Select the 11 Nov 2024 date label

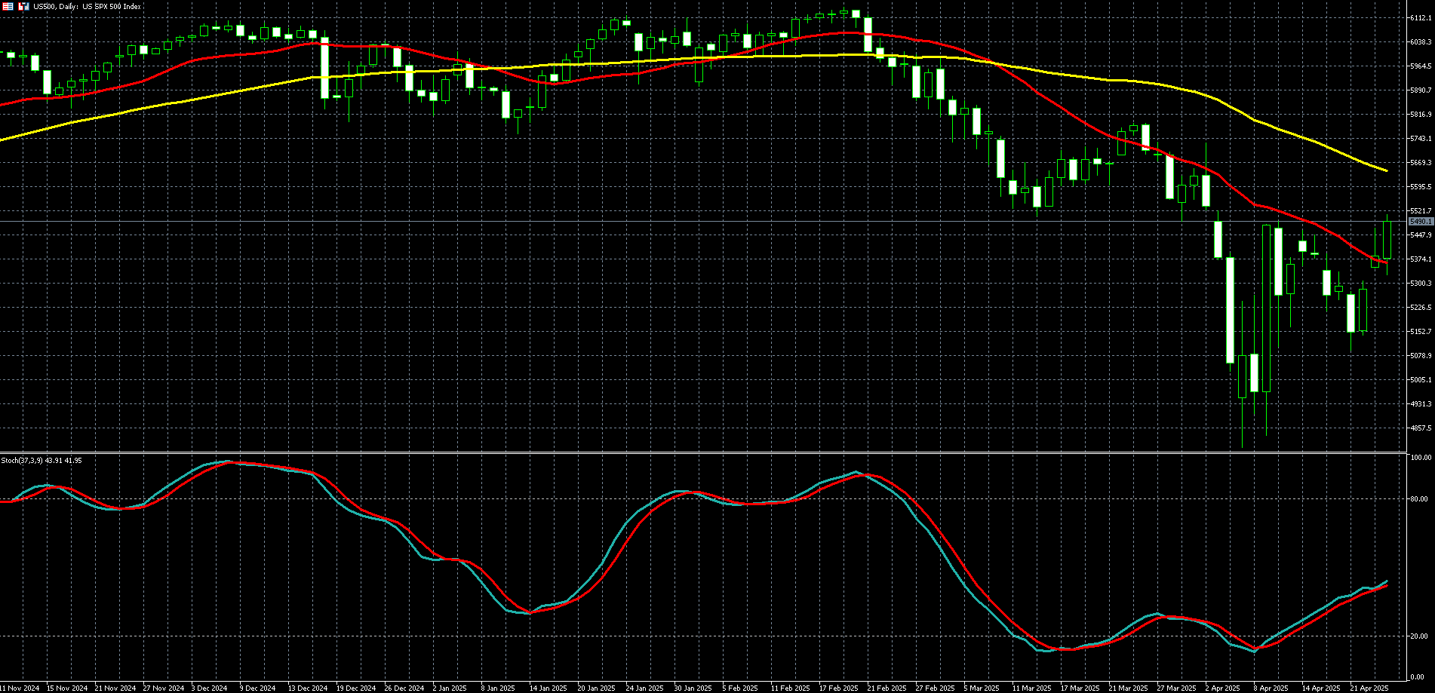pos(20,688)
